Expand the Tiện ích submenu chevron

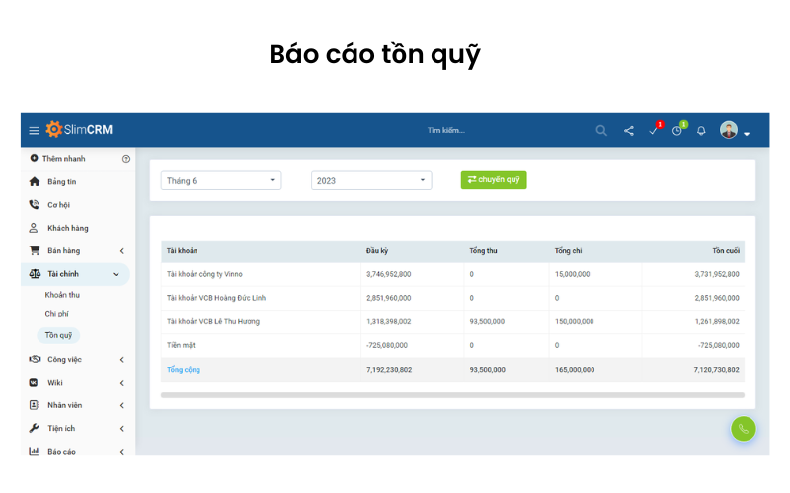[x=121, y=429]
